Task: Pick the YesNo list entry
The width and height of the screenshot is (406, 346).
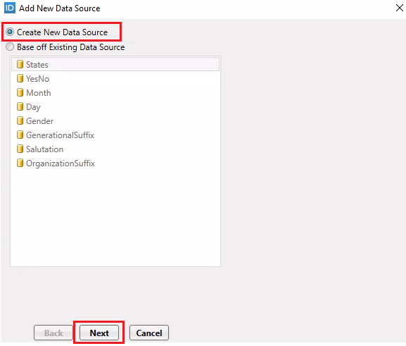Action: (x=115, y=78)
